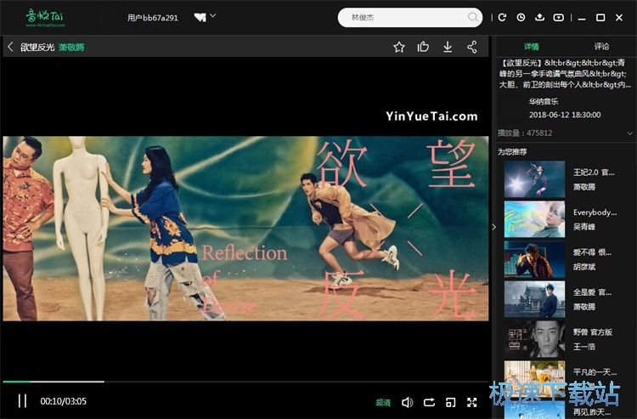Switch to the 评论 tab

601,47
